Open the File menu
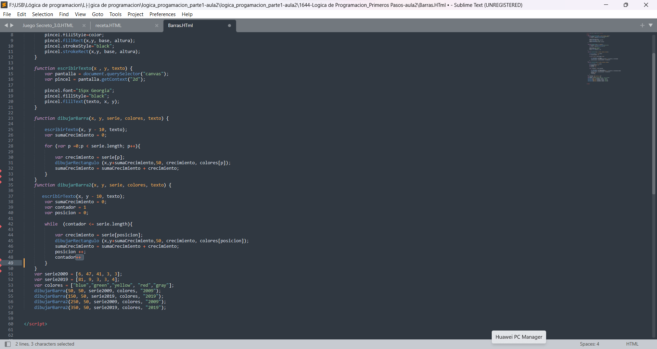 pyautogui.click(x=7, y=14)
